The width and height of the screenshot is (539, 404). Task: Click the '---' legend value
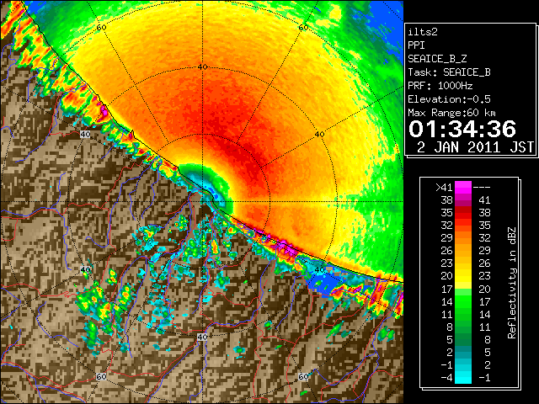(482, 188)
